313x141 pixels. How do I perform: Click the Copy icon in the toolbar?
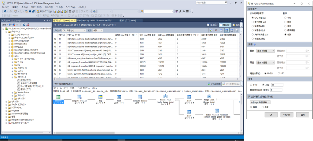pos(74,11)
